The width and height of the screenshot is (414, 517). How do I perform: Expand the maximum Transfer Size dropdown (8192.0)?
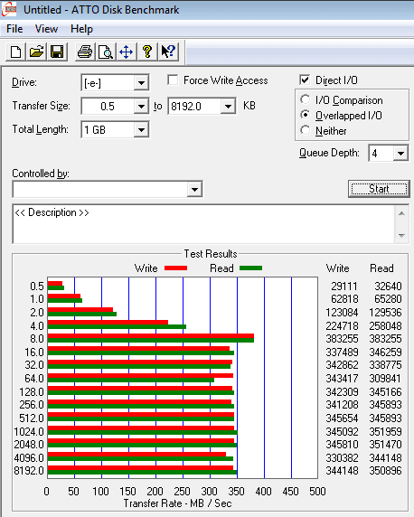tap(228, 107)
